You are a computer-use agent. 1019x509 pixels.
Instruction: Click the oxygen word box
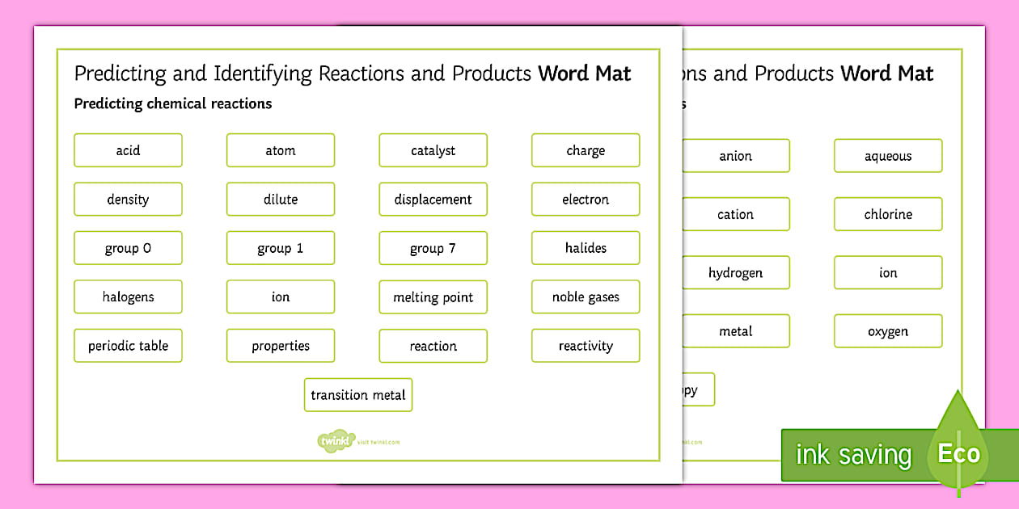[887, 330]
